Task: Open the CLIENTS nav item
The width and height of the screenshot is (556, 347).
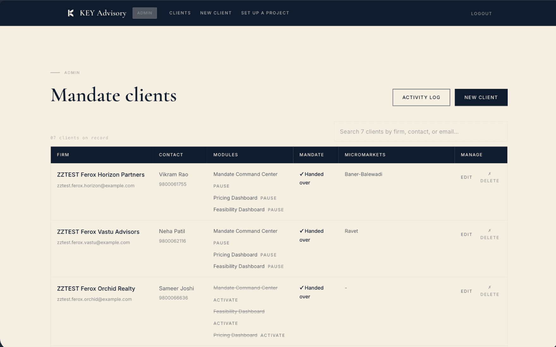Action: tap(180, 13)
